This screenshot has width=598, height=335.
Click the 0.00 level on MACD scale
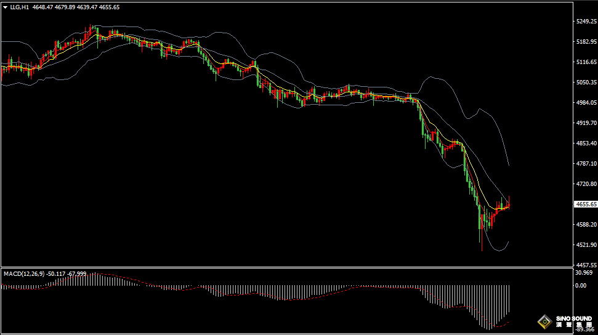point(581,286)
